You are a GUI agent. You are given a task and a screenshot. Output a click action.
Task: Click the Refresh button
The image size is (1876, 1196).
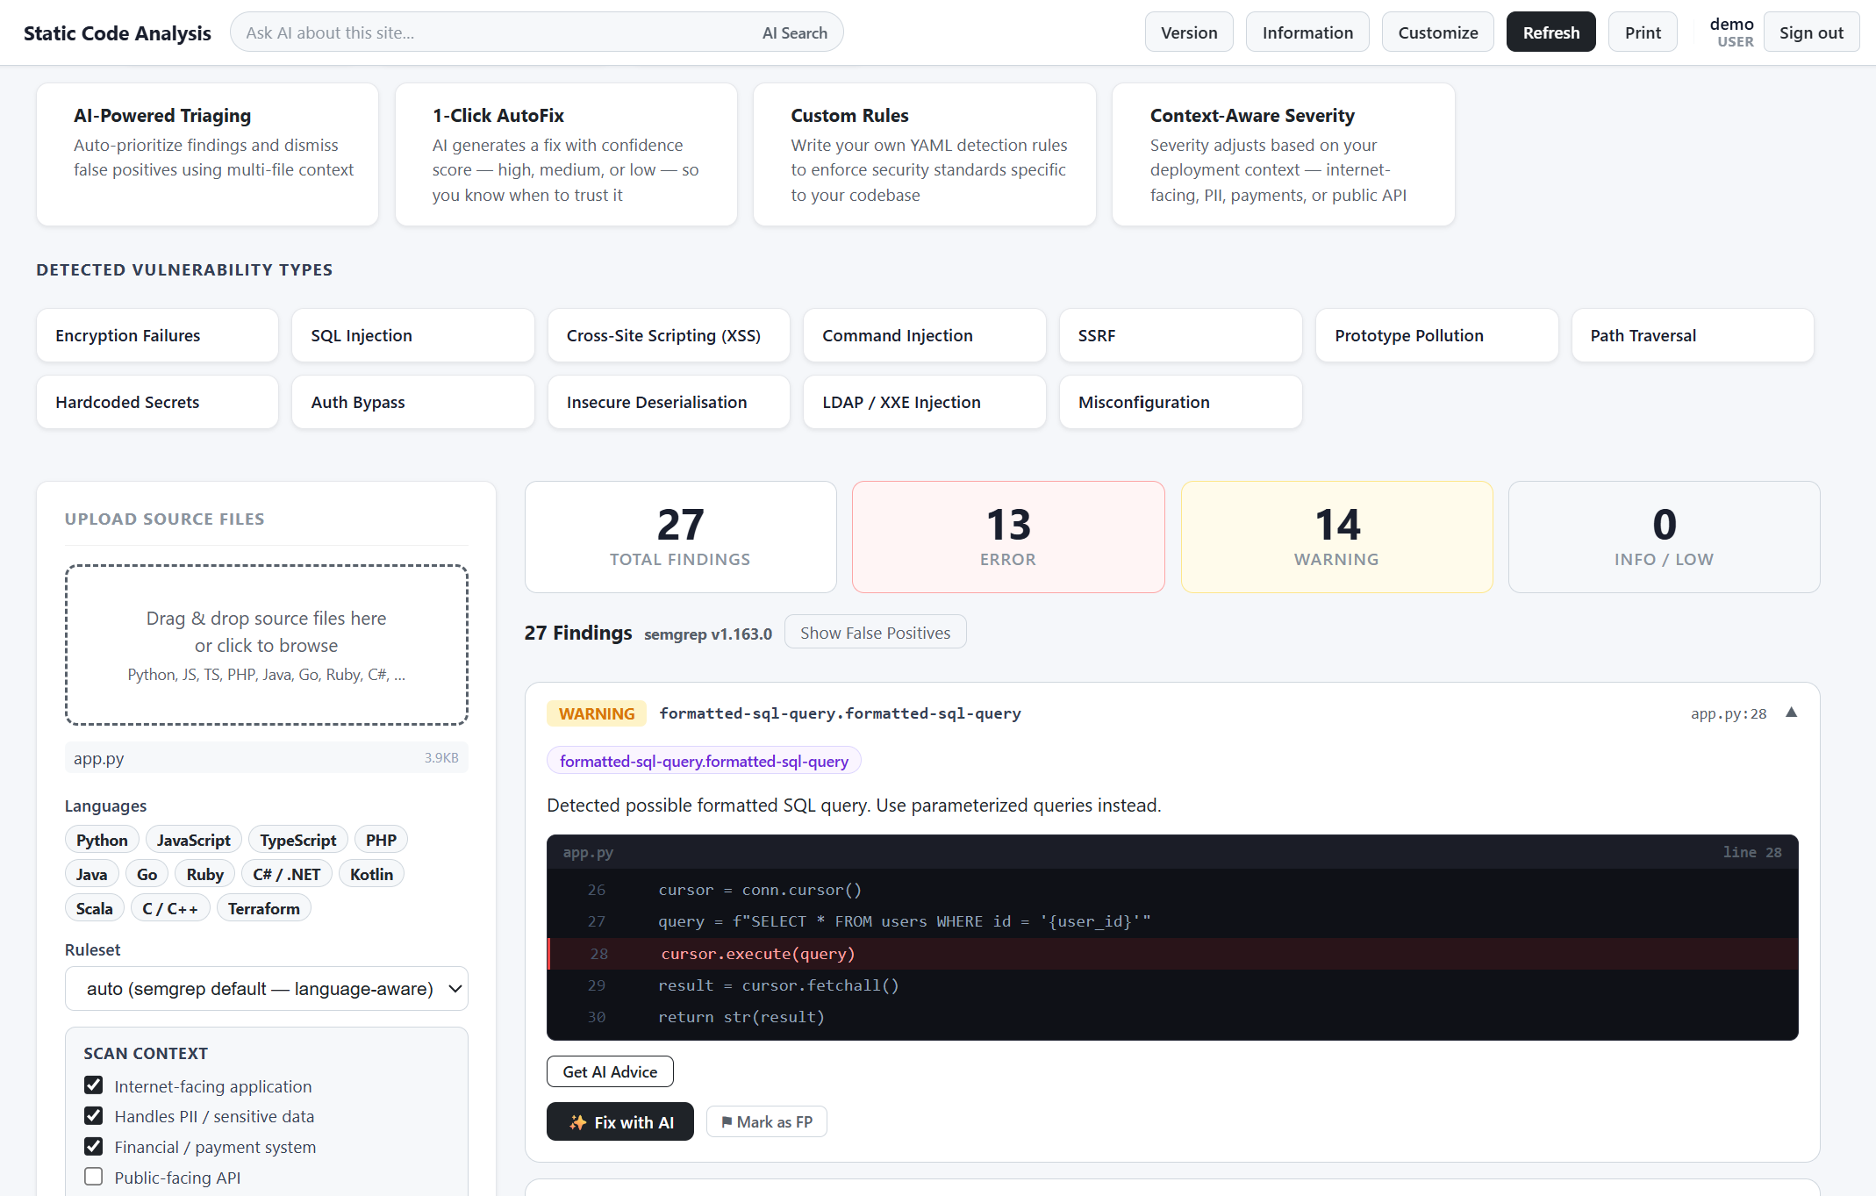click(x=1550, y=32)
